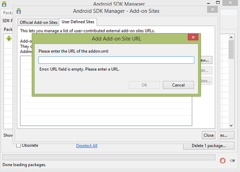
Task: Click the addon.xml URL input field
Action: tap(116, 60)
